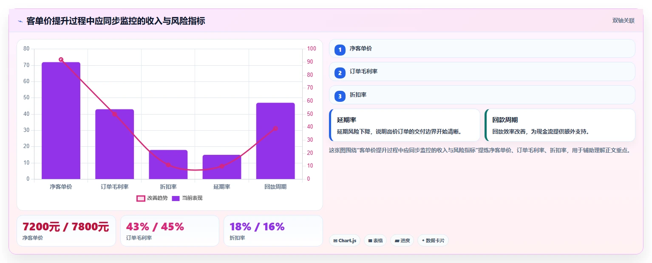
Task: Click the 净客单价 purple bar
Action: (x=61, y=120)
